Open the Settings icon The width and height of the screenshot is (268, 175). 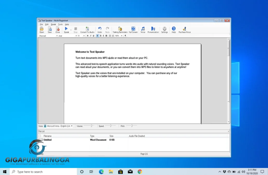click(x=164, y=29)
